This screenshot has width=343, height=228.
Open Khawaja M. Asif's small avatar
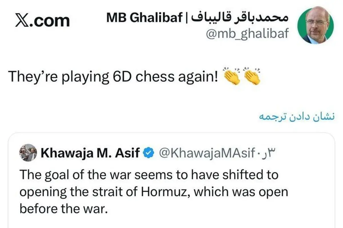28,154
